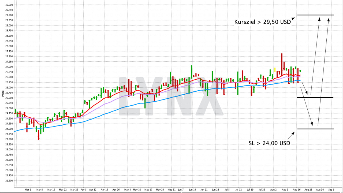The image size is (343, 193).
Task: Click the Price axis title
Action: pyautogui.click(x=3, y=93)
